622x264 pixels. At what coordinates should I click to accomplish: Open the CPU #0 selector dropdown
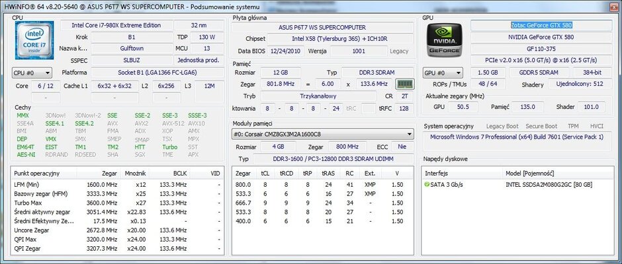33,72
